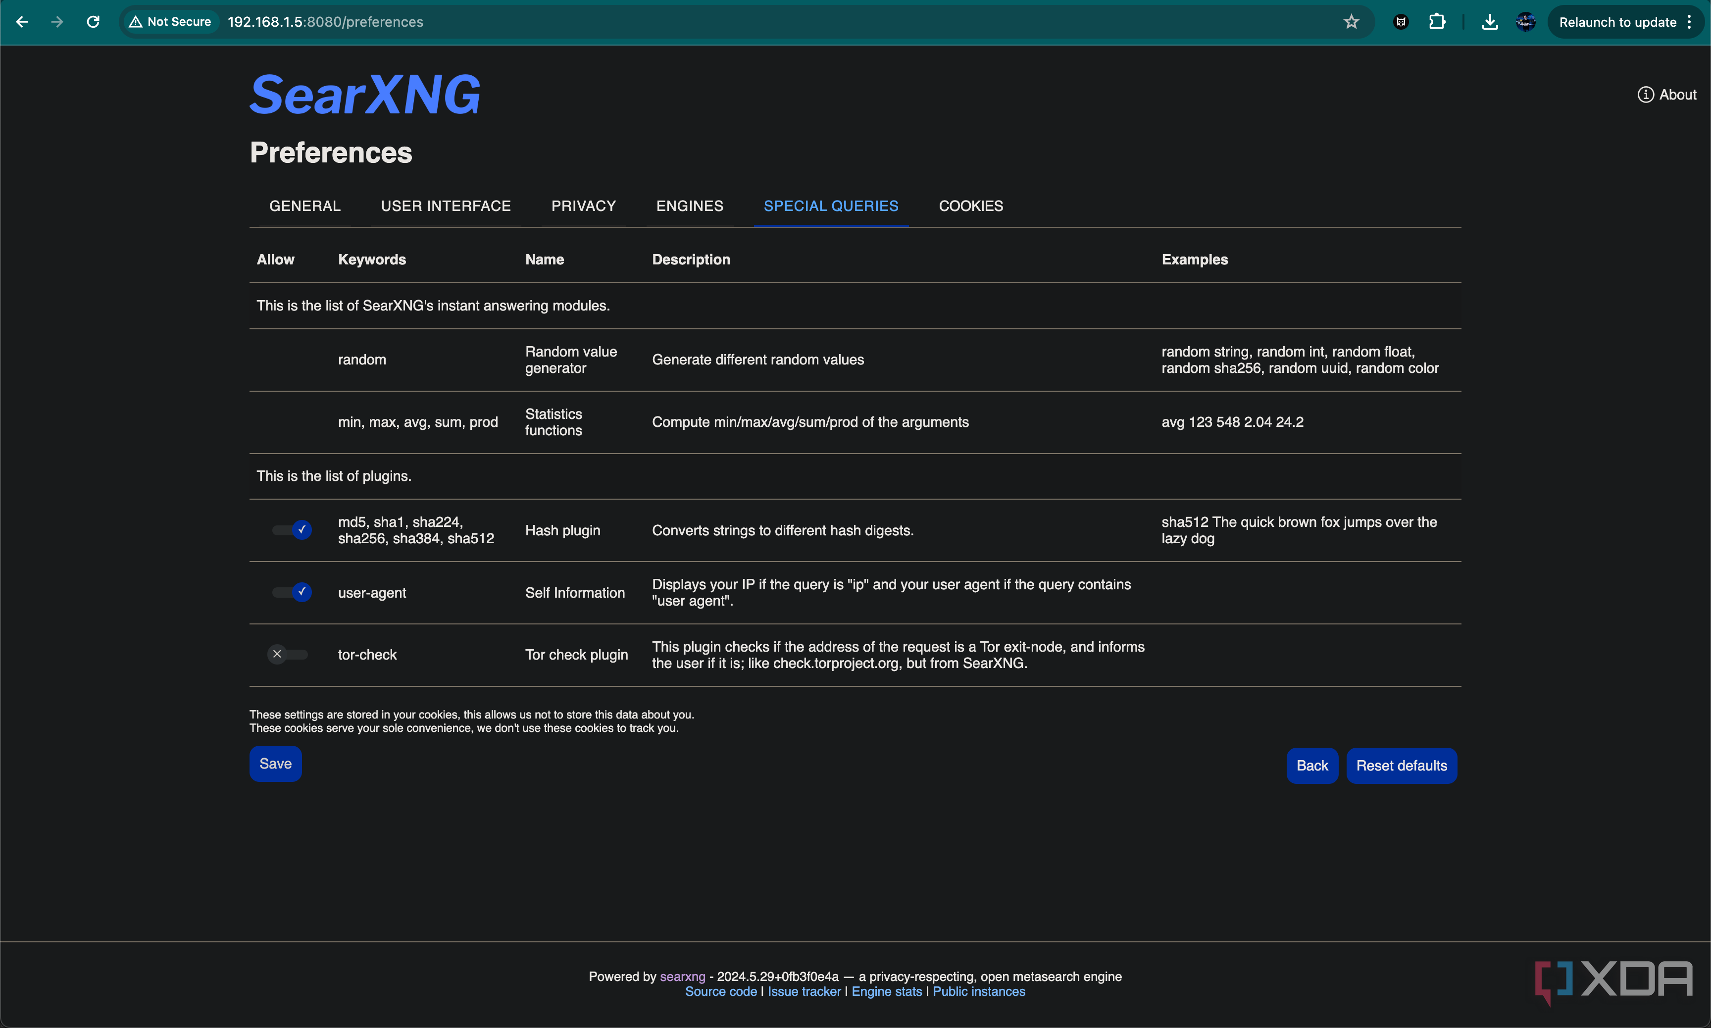Bookmark this page with the star icon
Image resolution: width=1711 pixels, height=1028 pixels.
pyautogui.click(x=1351, y=22)
